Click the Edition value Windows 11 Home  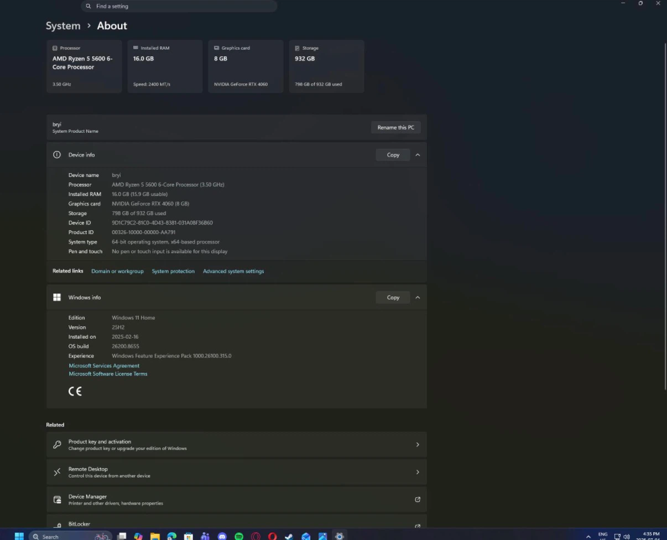tap(133, 318)
